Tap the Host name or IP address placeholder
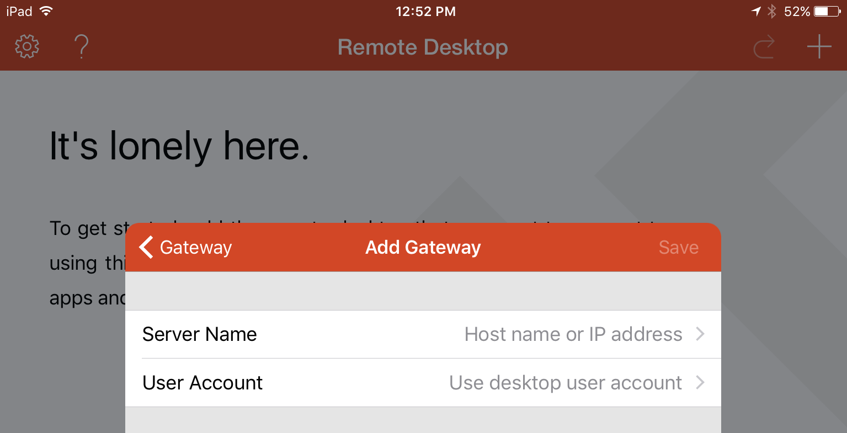 tap(574, 334)
